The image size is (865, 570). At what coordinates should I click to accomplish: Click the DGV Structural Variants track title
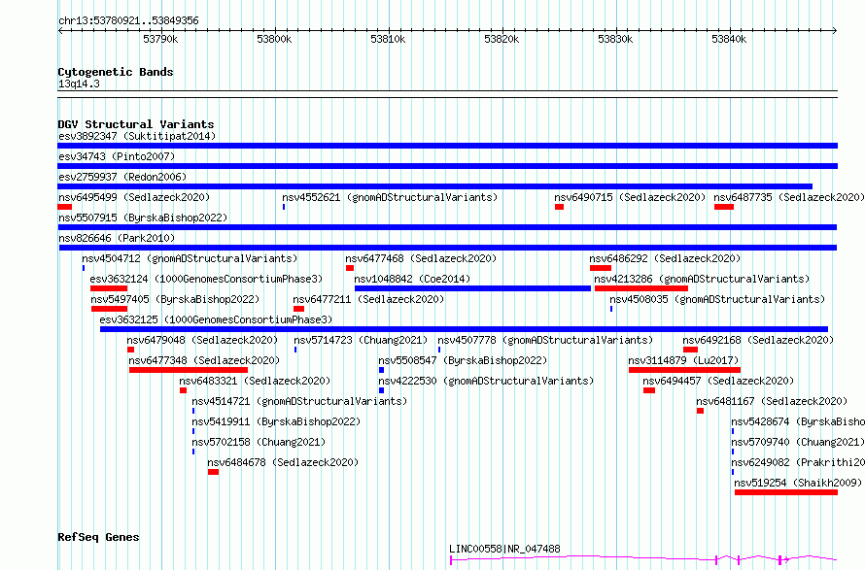(x=136, y=124)
